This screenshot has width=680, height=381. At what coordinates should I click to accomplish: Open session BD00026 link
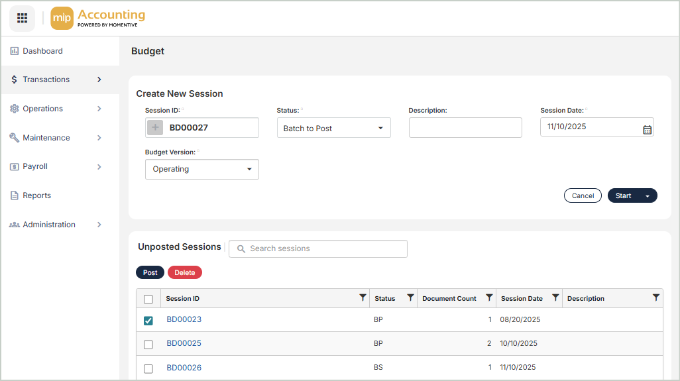pos(184,368)
